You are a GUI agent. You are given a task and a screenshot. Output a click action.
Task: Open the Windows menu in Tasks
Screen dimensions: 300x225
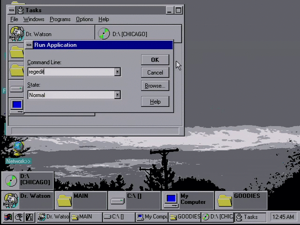(x=34, y=19)
